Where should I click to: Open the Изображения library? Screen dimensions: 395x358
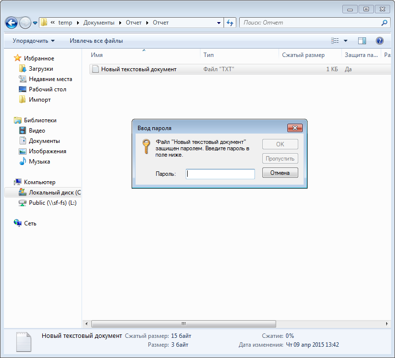point(47,151)
